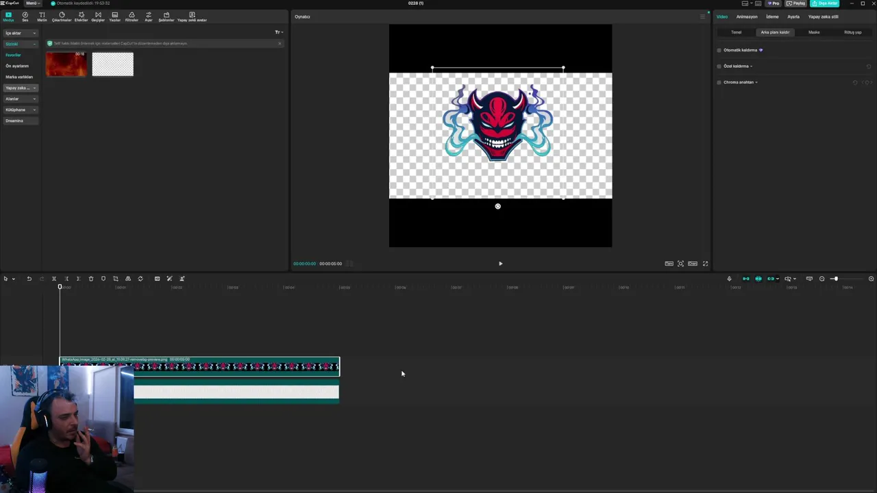Switch to the İzleme tab
This screenshot has height=493, width=877.
(772, 16)
